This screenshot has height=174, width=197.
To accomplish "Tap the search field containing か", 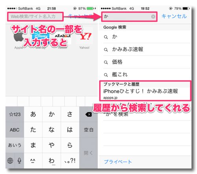I will tap(129, 17).
